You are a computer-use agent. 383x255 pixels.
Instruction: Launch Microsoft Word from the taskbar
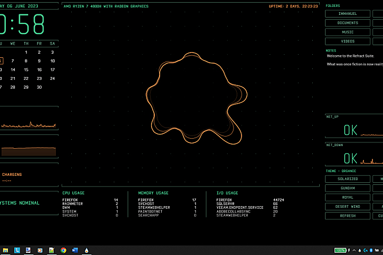(x=75, y=250)
